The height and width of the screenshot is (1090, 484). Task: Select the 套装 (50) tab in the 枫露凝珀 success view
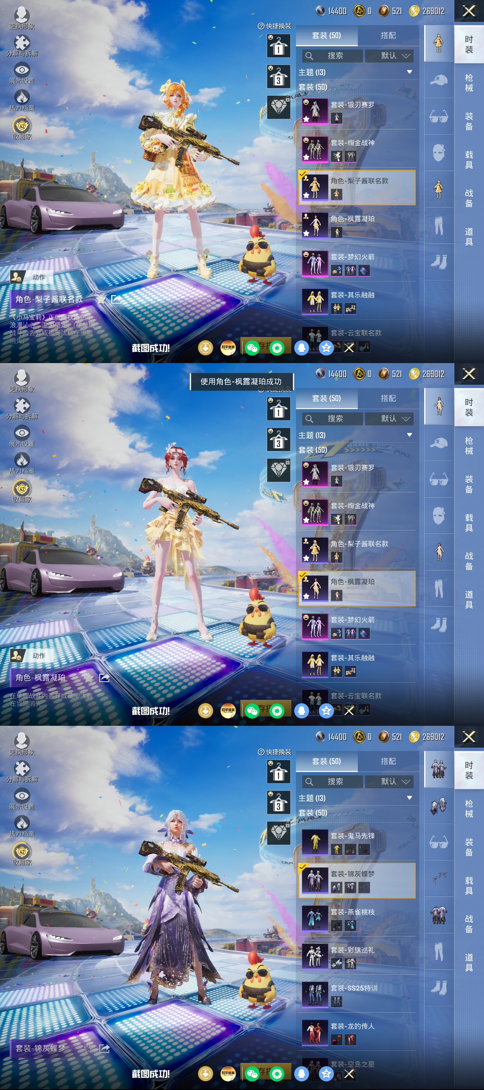coord(327,399)
